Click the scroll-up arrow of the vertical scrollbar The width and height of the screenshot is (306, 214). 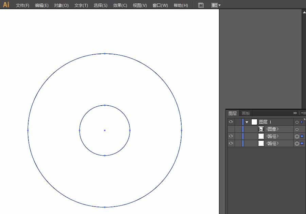tap(304, 12)
